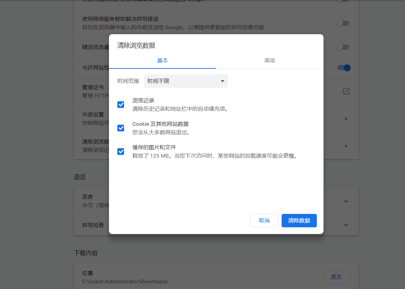Expand the 语言 section chevron
Viewport: 405px width, 289px height.
(x=346, y=201)
